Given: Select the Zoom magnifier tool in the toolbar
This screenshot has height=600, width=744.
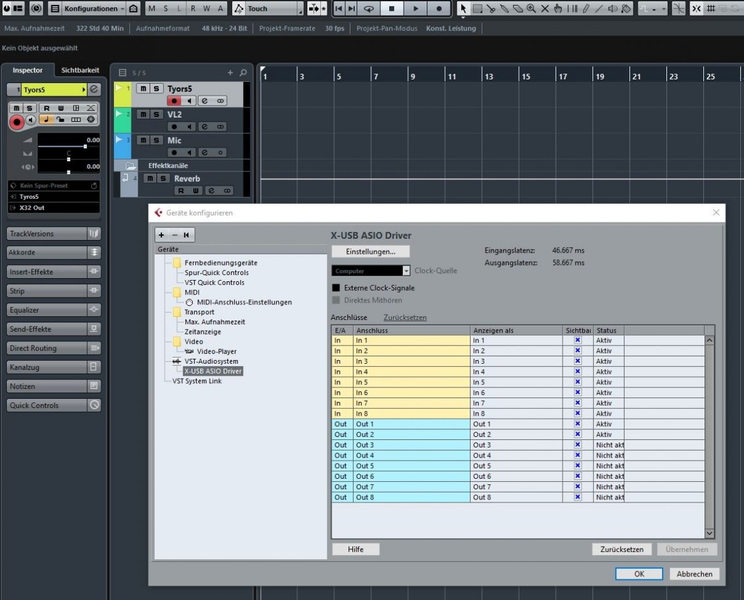Looking at the screenshot, I should (x=531, y=8).
